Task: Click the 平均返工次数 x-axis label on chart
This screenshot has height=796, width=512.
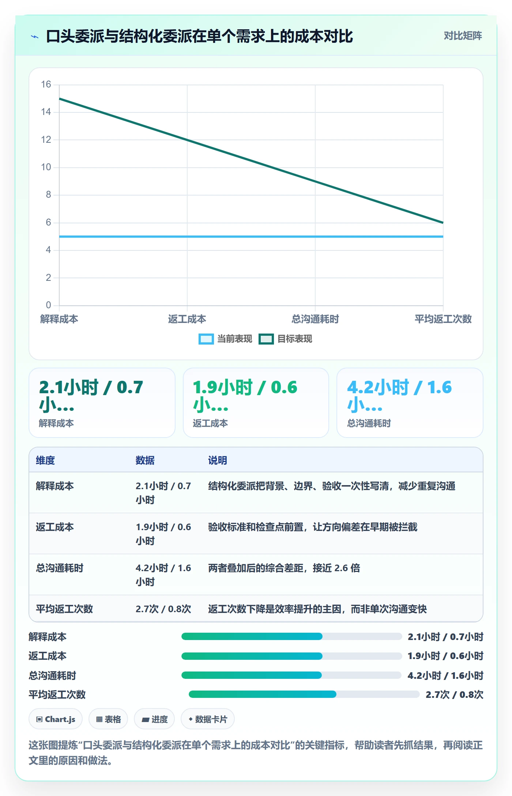Action: 443,319
